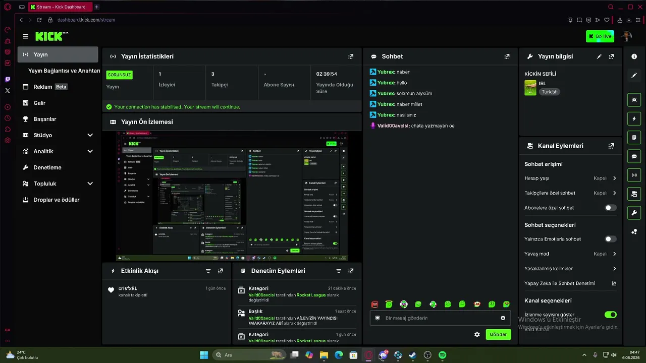Open the hamburger menu beside Kick logo

[x=25, y=36]
